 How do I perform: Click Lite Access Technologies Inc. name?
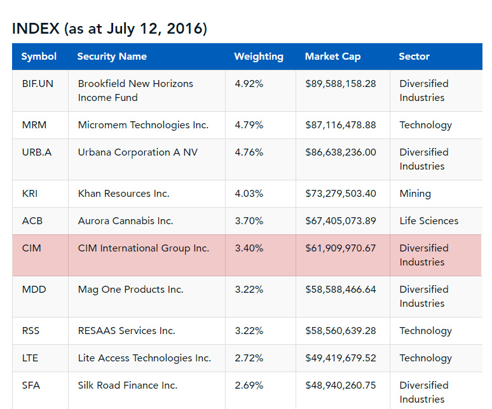tap(144, 358)
